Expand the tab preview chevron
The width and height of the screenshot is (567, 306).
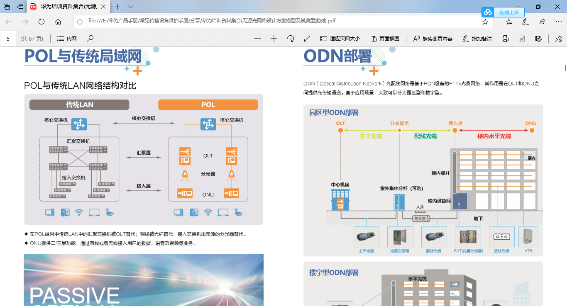[130, 7]
